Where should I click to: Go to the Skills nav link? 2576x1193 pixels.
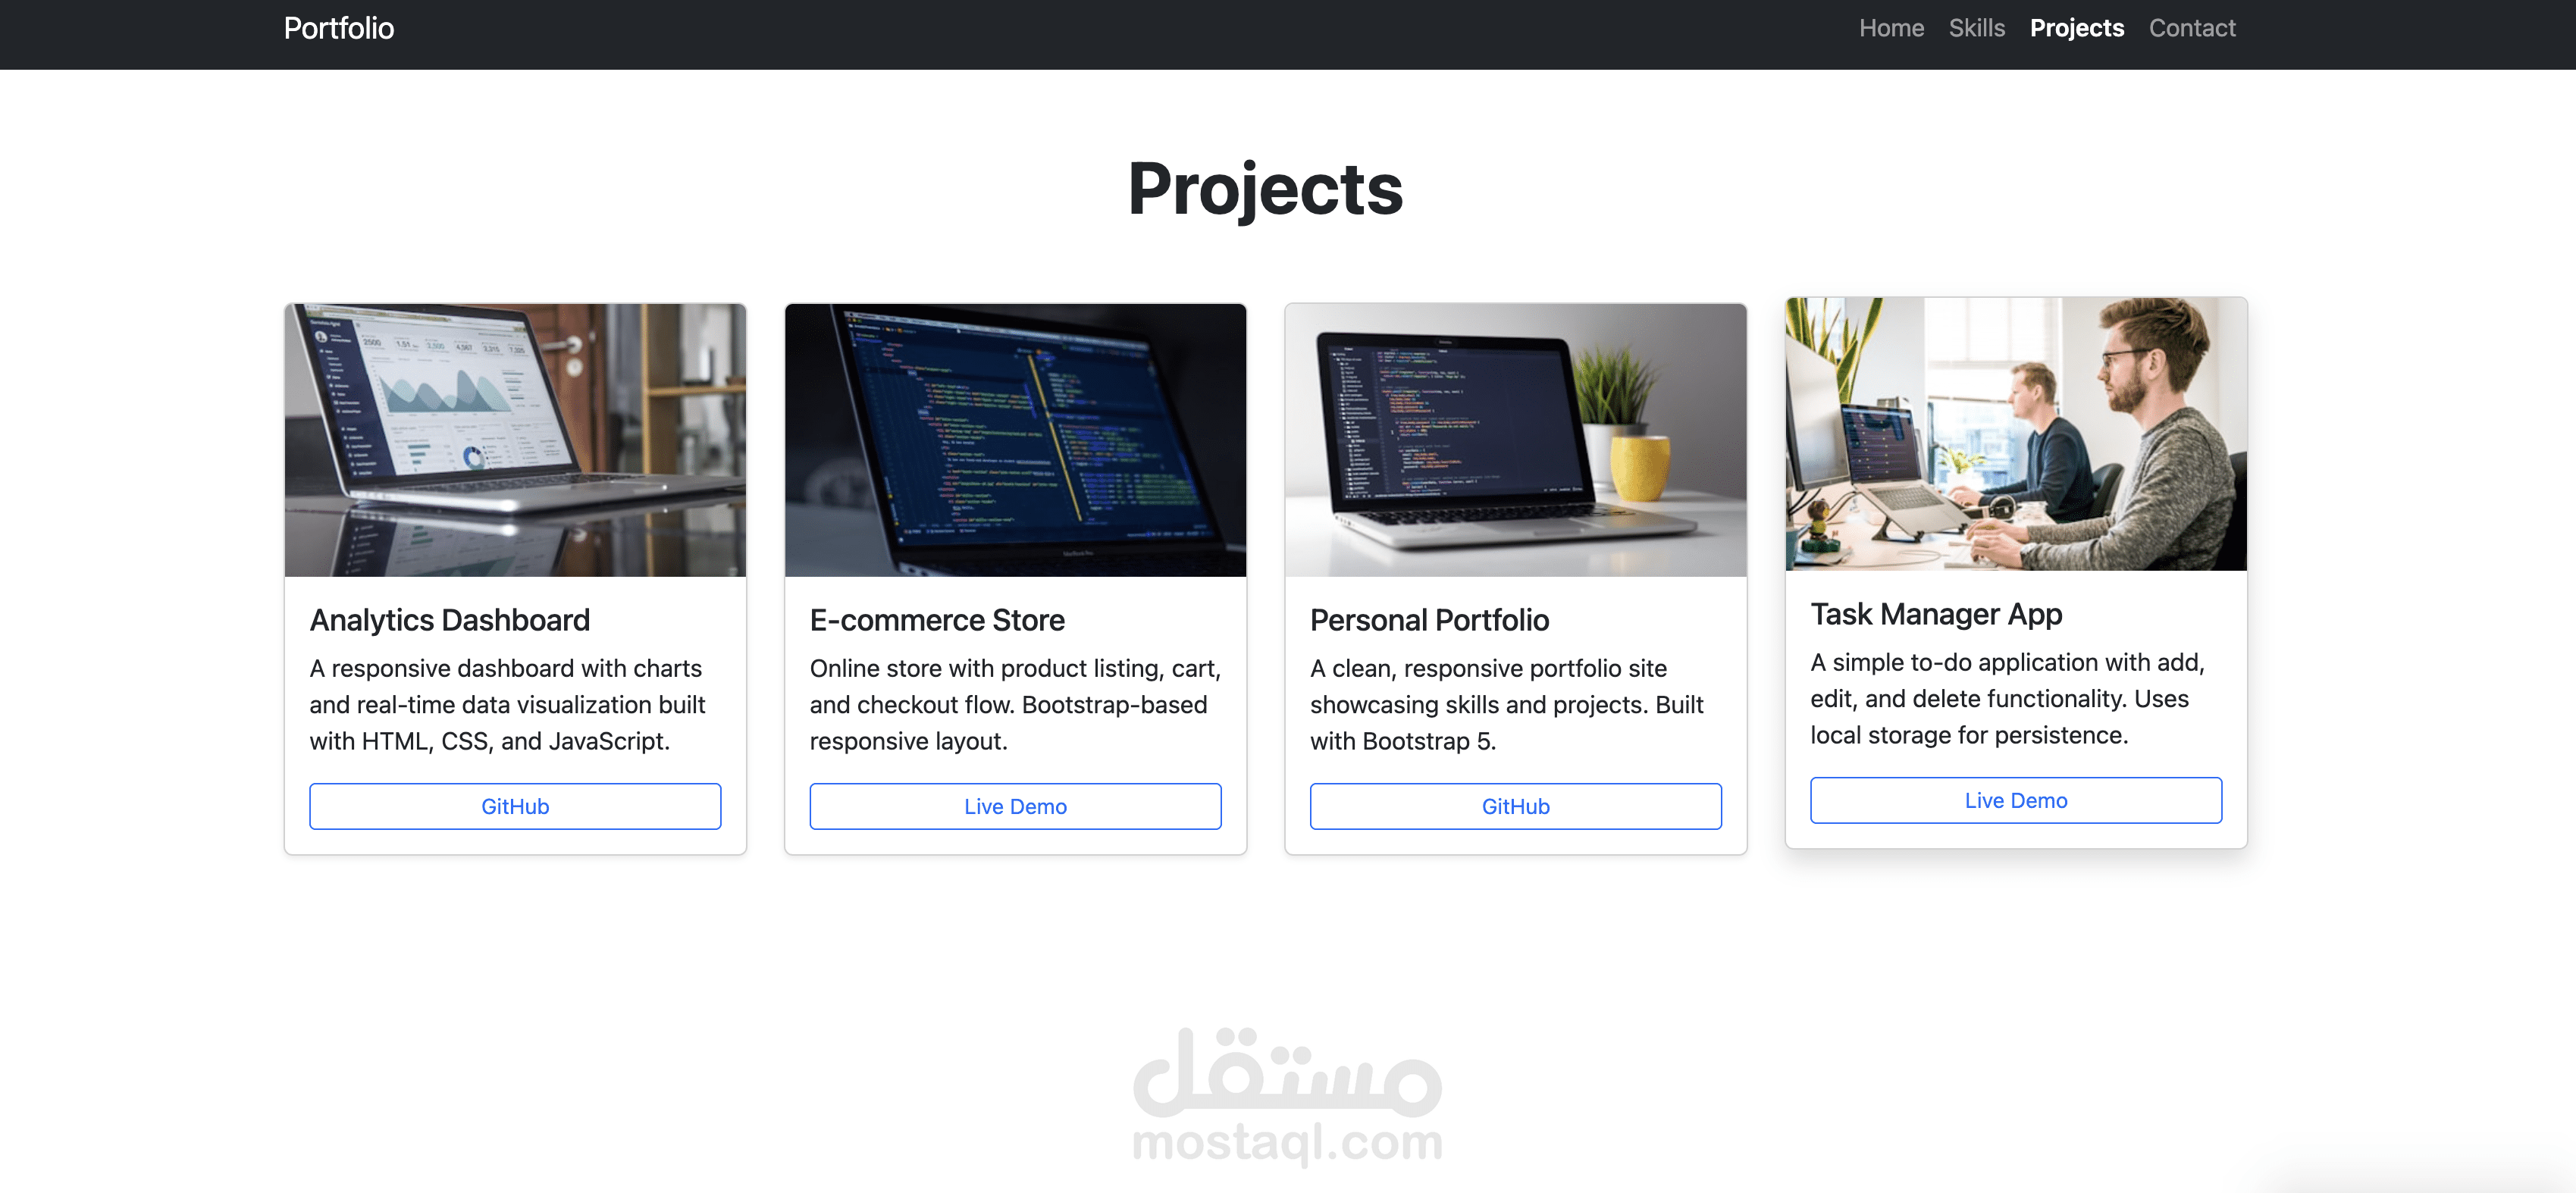[1976, 28]
